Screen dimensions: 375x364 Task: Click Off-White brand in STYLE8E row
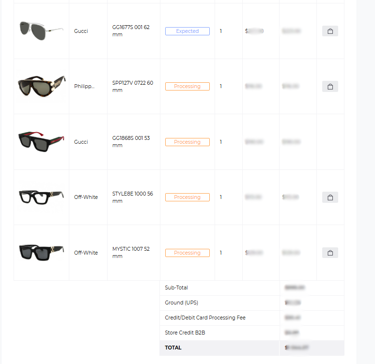click(86, 197)
